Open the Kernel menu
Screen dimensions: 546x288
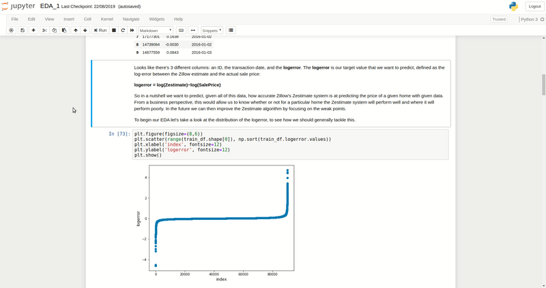107,19
